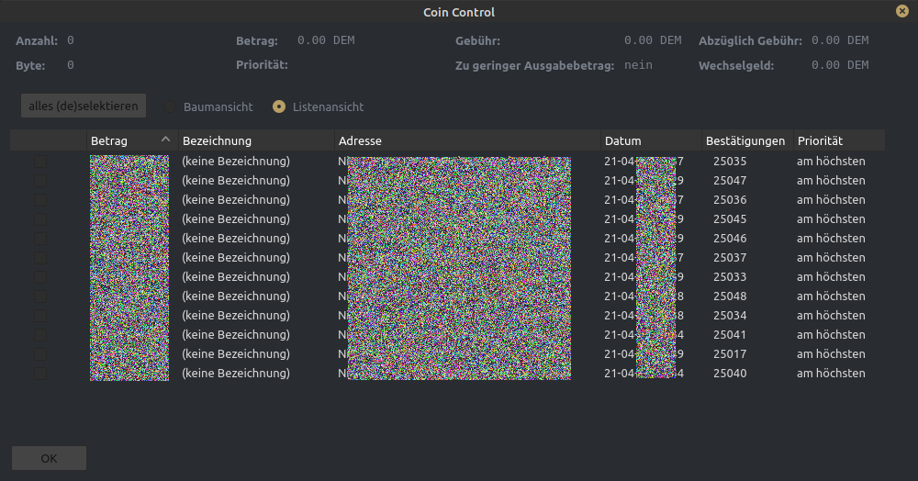Sort by the Adresse column header
The height and width of the screenshot is (481, 918).
point(360,140)
